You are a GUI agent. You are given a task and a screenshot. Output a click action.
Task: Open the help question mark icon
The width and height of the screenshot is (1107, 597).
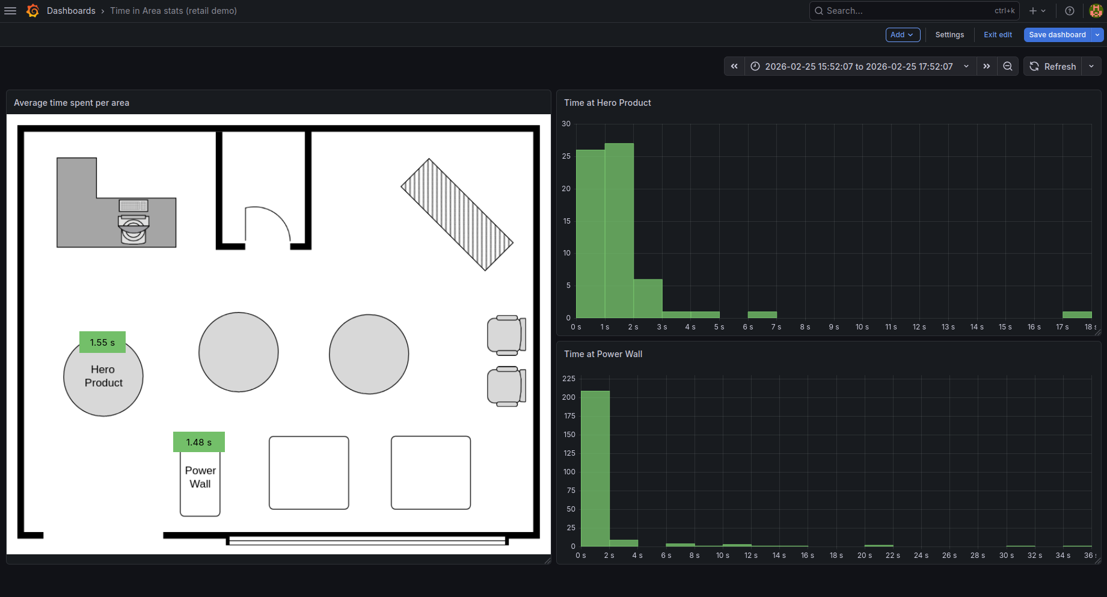click(1070, 11)
